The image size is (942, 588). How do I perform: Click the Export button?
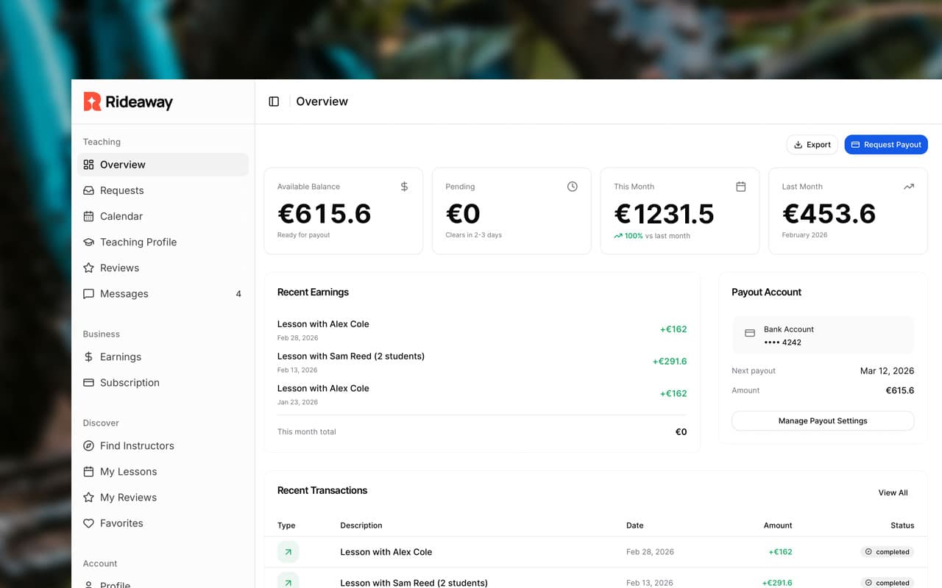[x=812, y=144]
